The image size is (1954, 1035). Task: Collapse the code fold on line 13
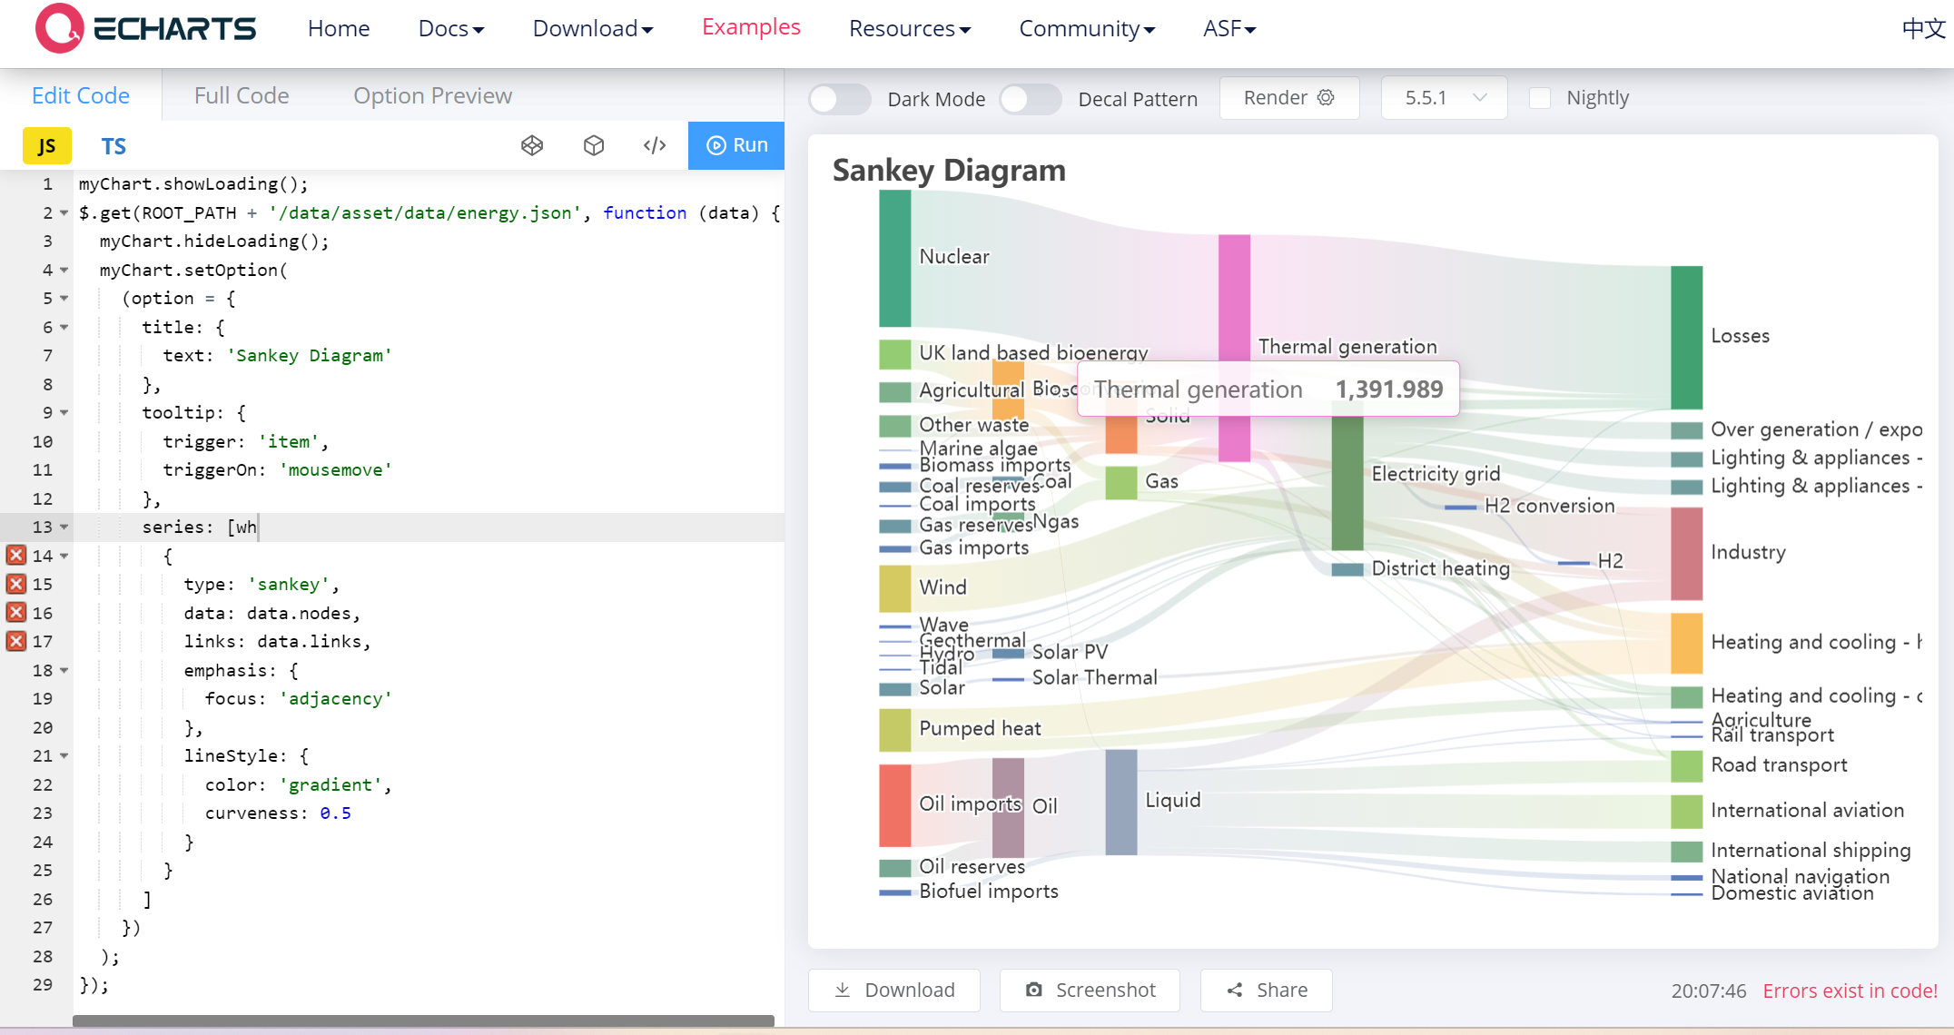(64, 527)
